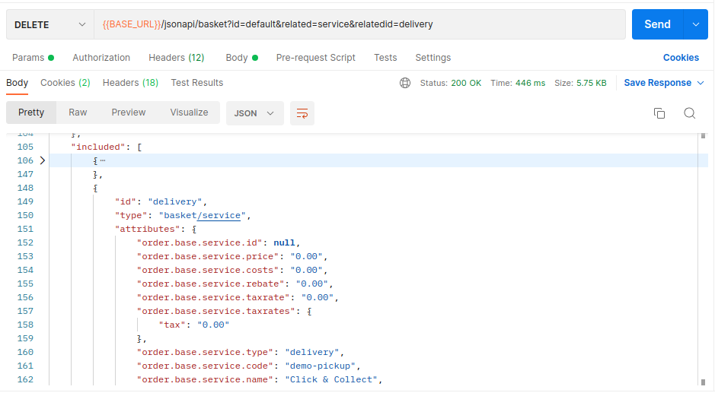Click the globe network information icon
Image resolution: width=715 pixels, height=393 pixels.
coord(405,83)
